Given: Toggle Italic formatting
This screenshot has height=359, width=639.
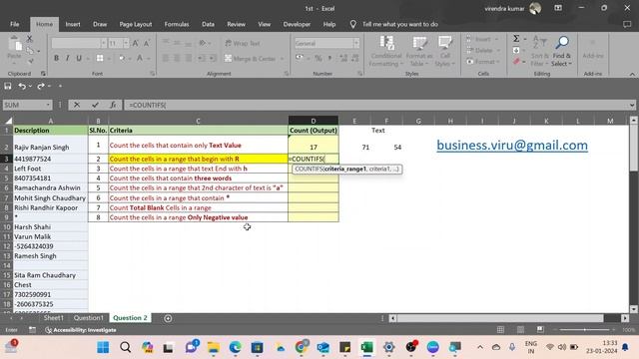Looking at the screenshot, I should pyautogui.click(x=67, y=58).
